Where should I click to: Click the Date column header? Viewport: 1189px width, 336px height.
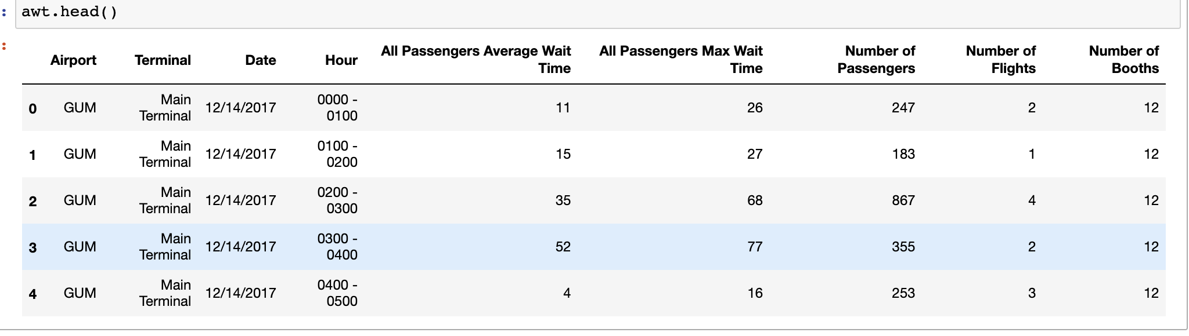pos(260,60)
